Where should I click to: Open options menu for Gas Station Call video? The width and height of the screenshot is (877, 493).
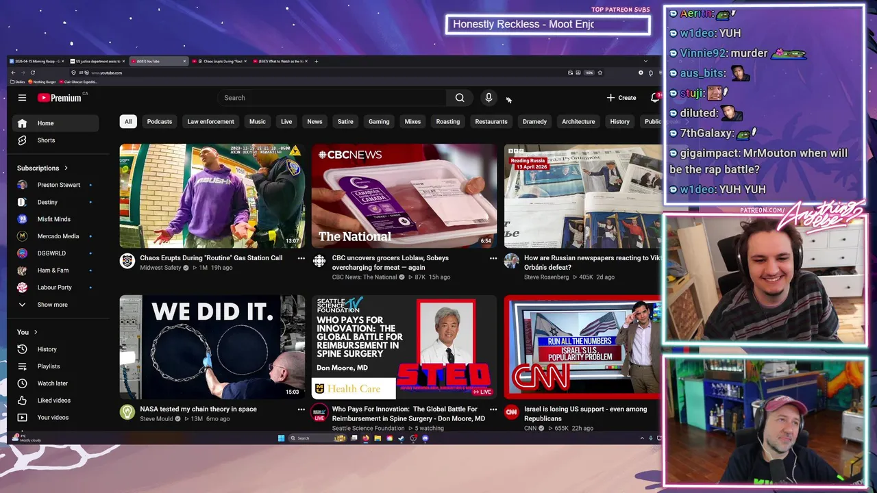[x=301, y=258]
